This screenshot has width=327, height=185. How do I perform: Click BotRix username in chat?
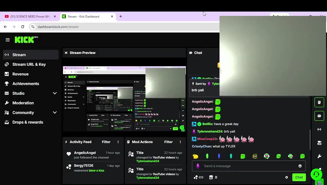207,124
